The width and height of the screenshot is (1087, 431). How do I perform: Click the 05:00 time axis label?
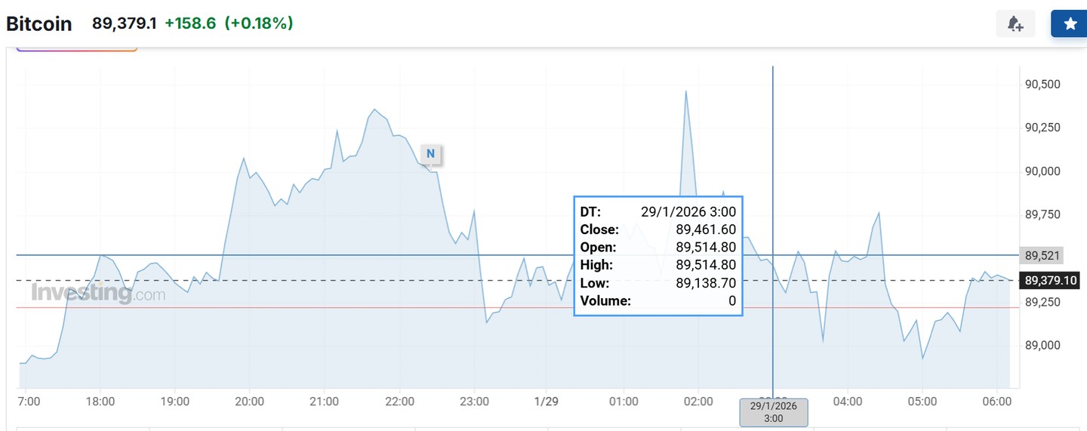pos(922,402)
